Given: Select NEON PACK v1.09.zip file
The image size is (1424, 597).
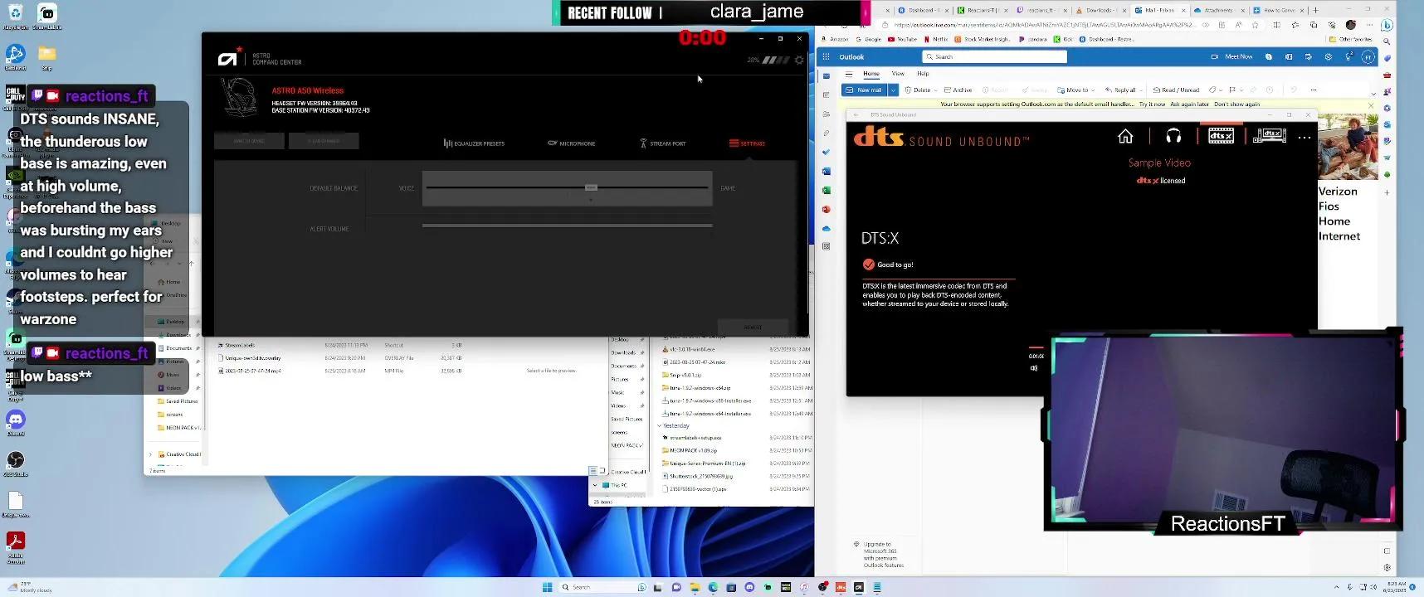Looking at the screenshot, I should pyautogui.click(x=693, y=450).
